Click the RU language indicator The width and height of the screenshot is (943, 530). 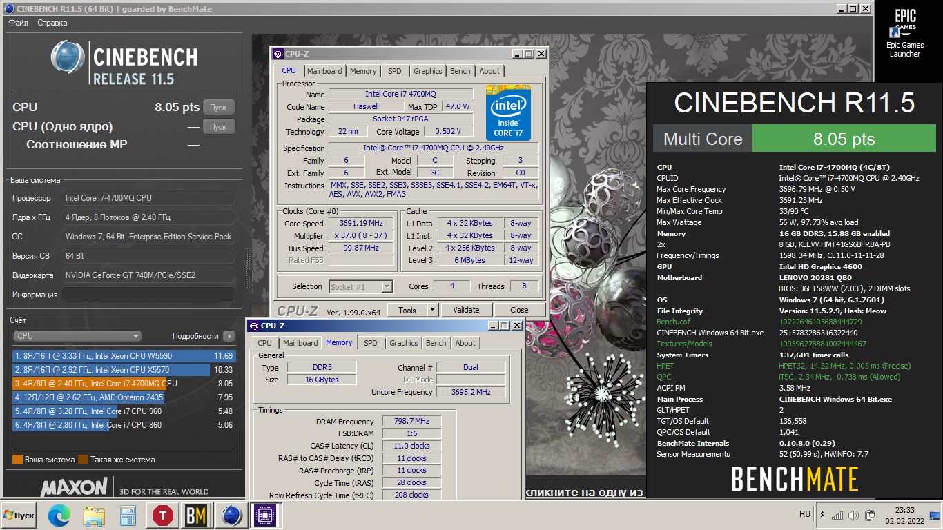(805, 514)
